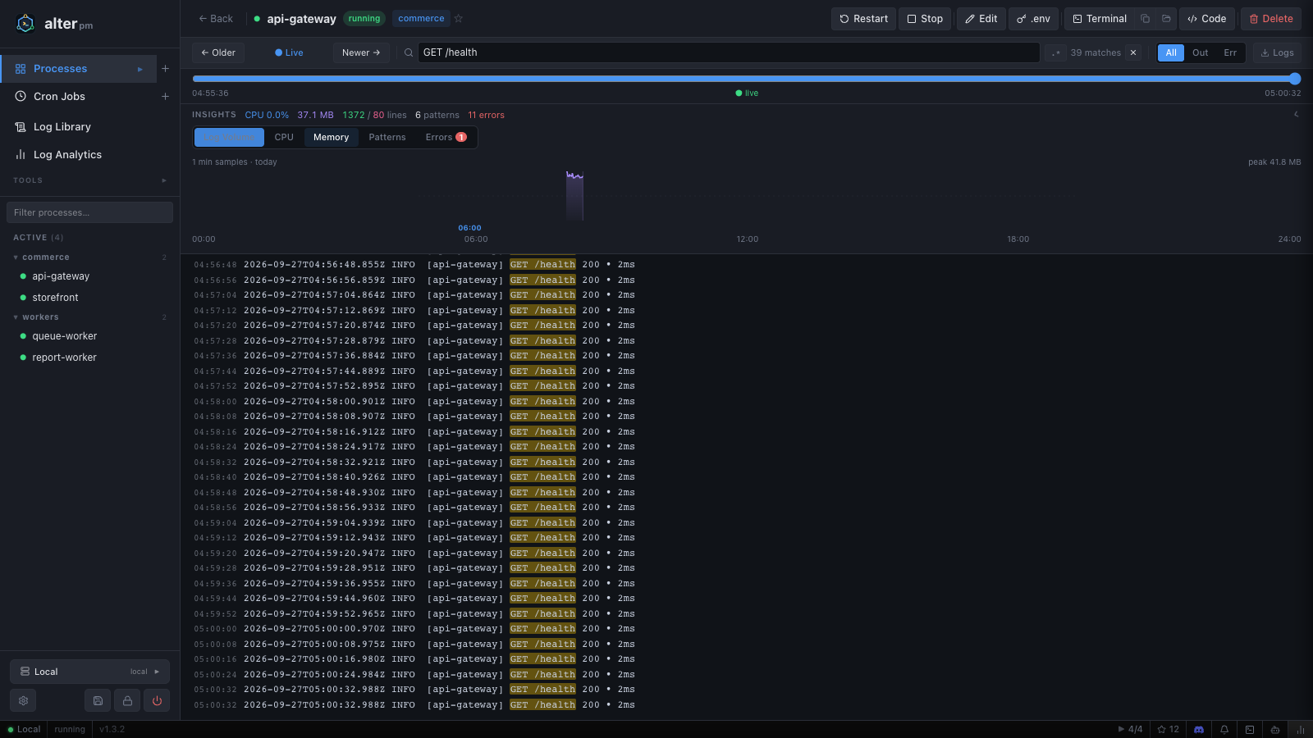Click the red power icon button
Image resolution: width=1313 pixels, height=738 pixels.
[157, 700]
